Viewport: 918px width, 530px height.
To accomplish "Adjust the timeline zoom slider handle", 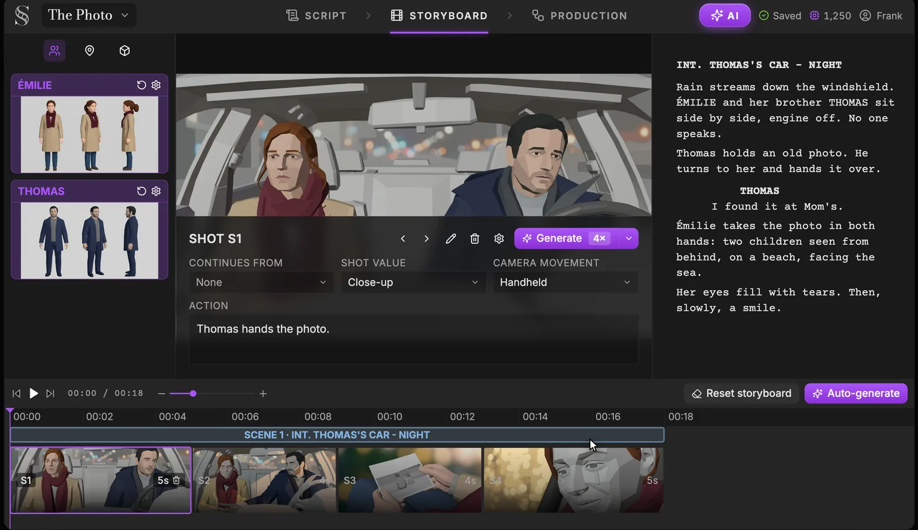I will point(193,393).
